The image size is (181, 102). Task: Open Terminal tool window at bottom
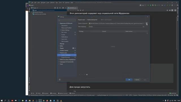tap(53, 93)
